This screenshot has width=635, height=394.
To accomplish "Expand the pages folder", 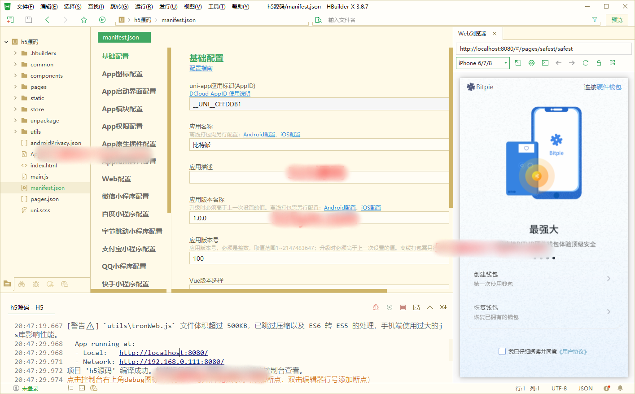I will click(x=16, y=87).
